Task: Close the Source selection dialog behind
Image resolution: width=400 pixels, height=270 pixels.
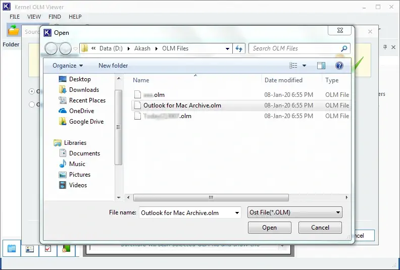Action: 370,32
